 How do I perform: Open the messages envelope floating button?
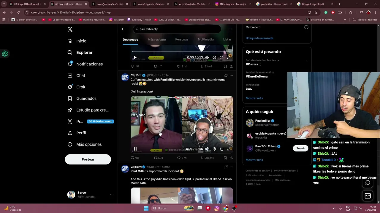point(368,196)
